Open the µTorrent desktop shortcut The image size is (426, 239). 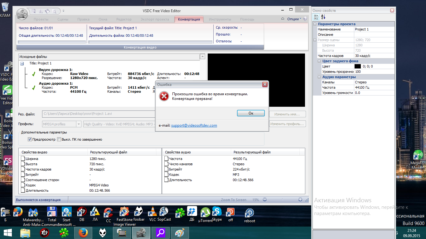[x=205, y=215]
